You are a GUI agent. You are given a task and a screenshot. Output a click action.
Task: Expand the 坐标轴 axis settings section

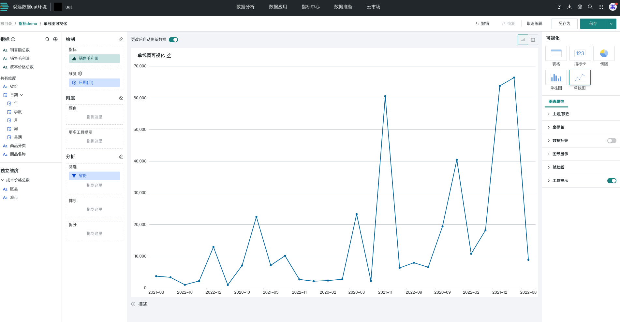click(x=558, y=127)
